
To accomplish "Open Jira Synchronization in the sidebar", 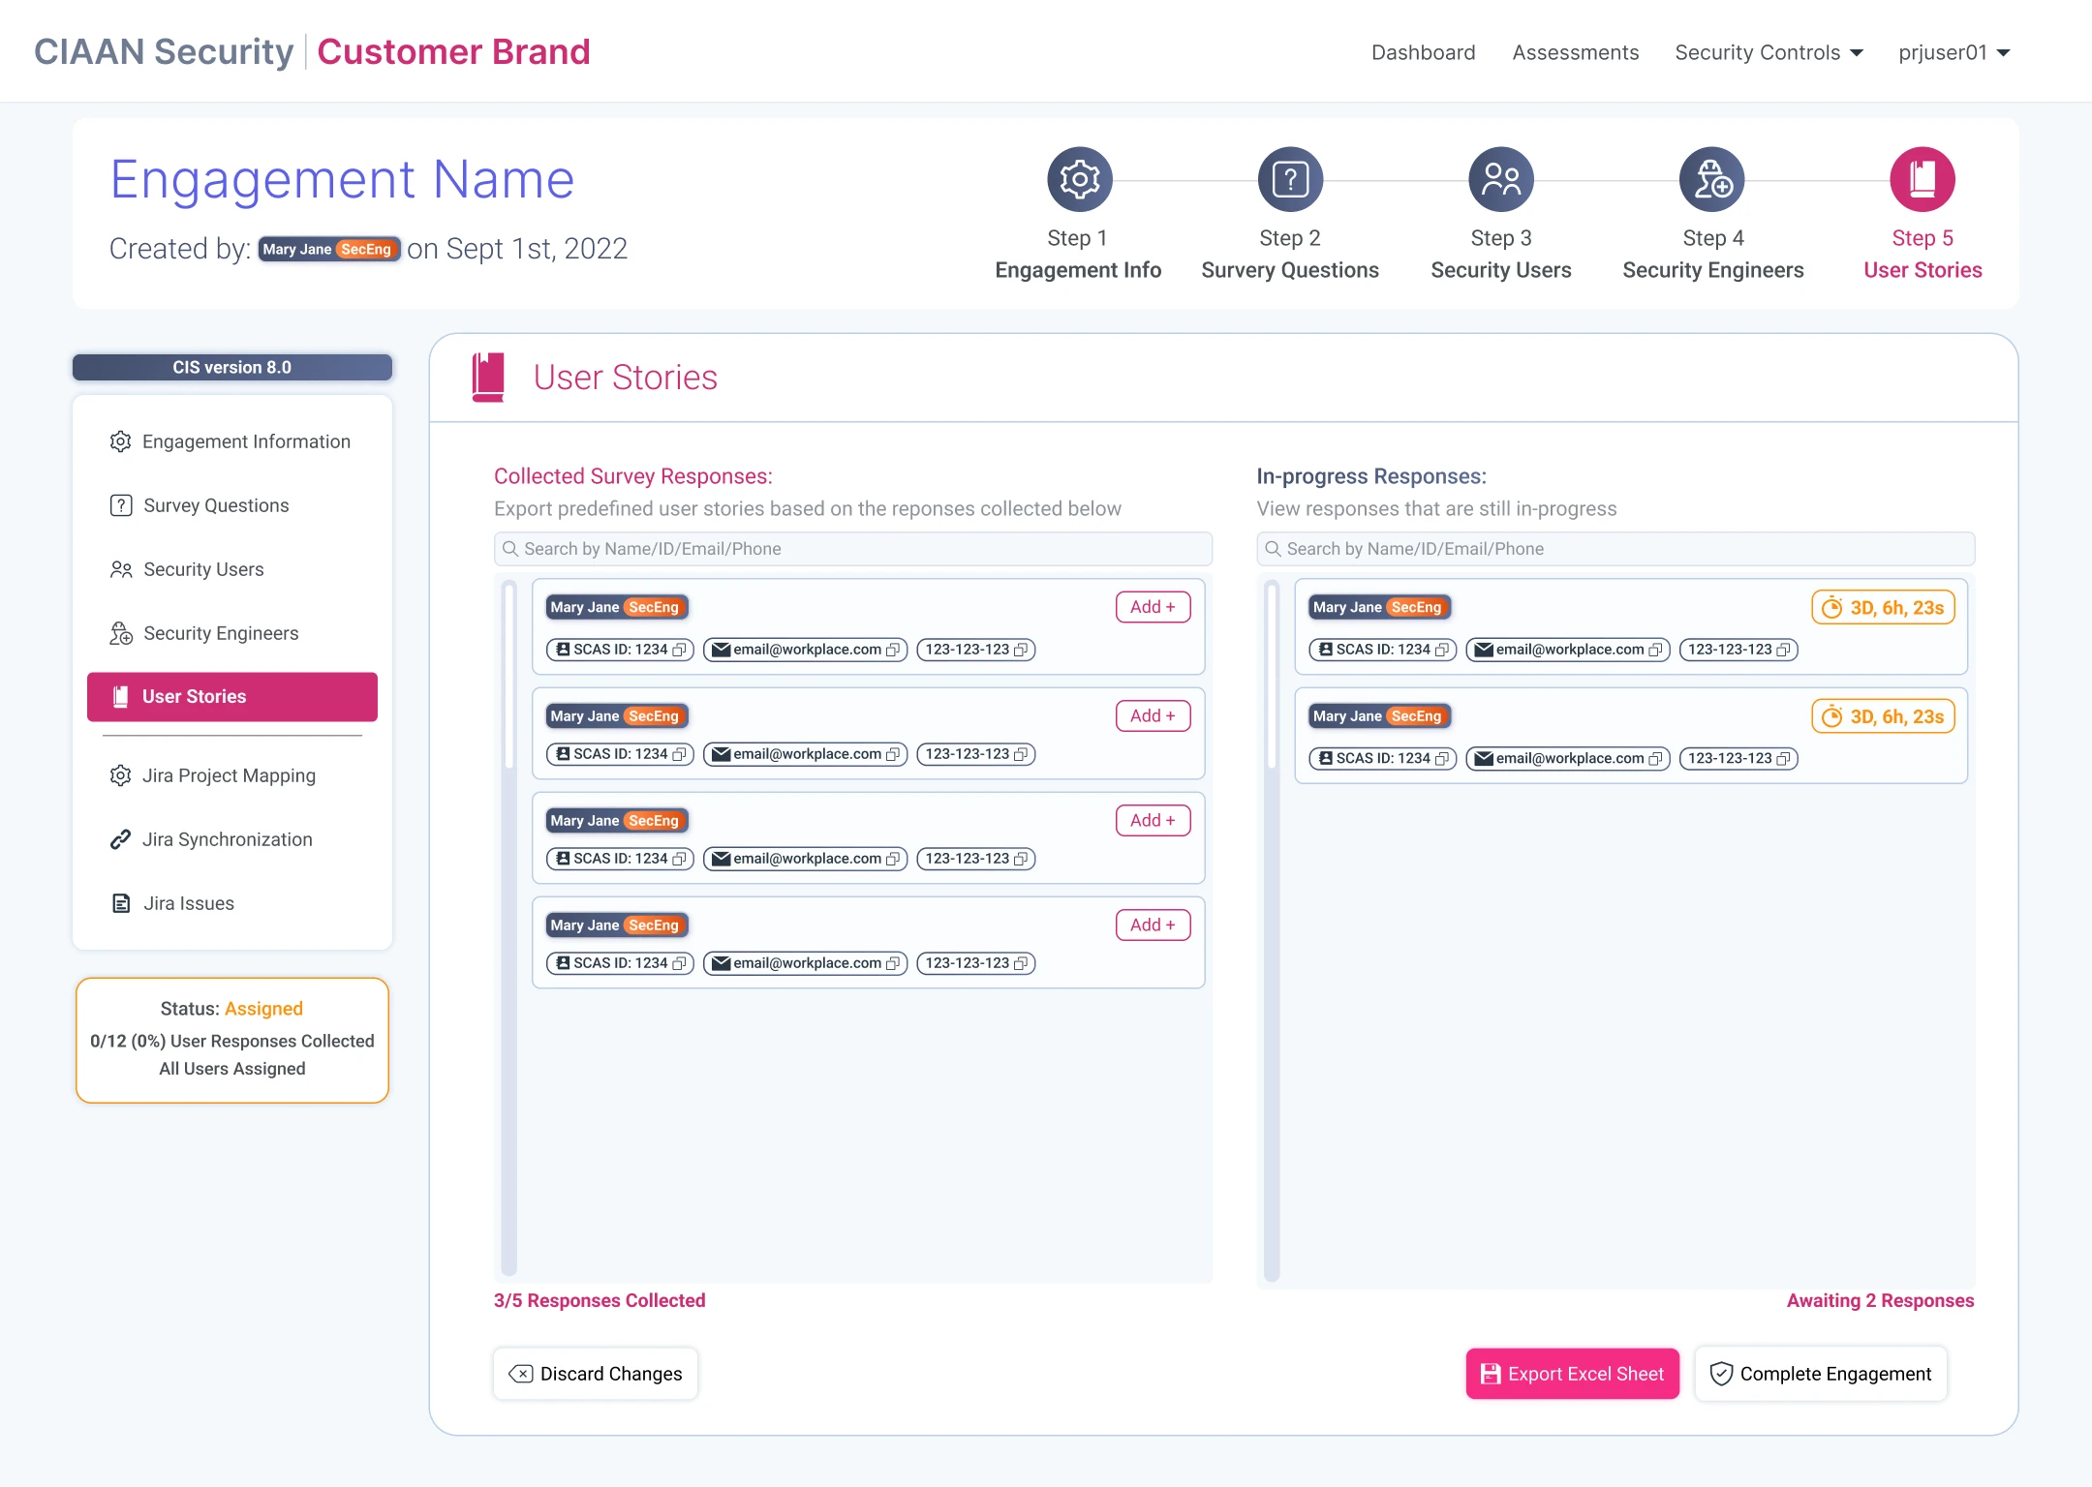I will pos(227,839).
